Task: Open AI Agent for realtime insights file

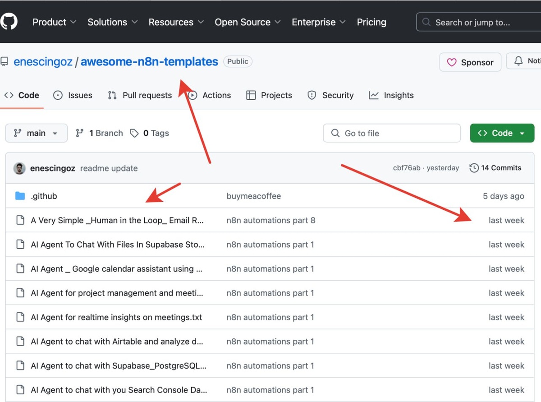Action: 116,317
